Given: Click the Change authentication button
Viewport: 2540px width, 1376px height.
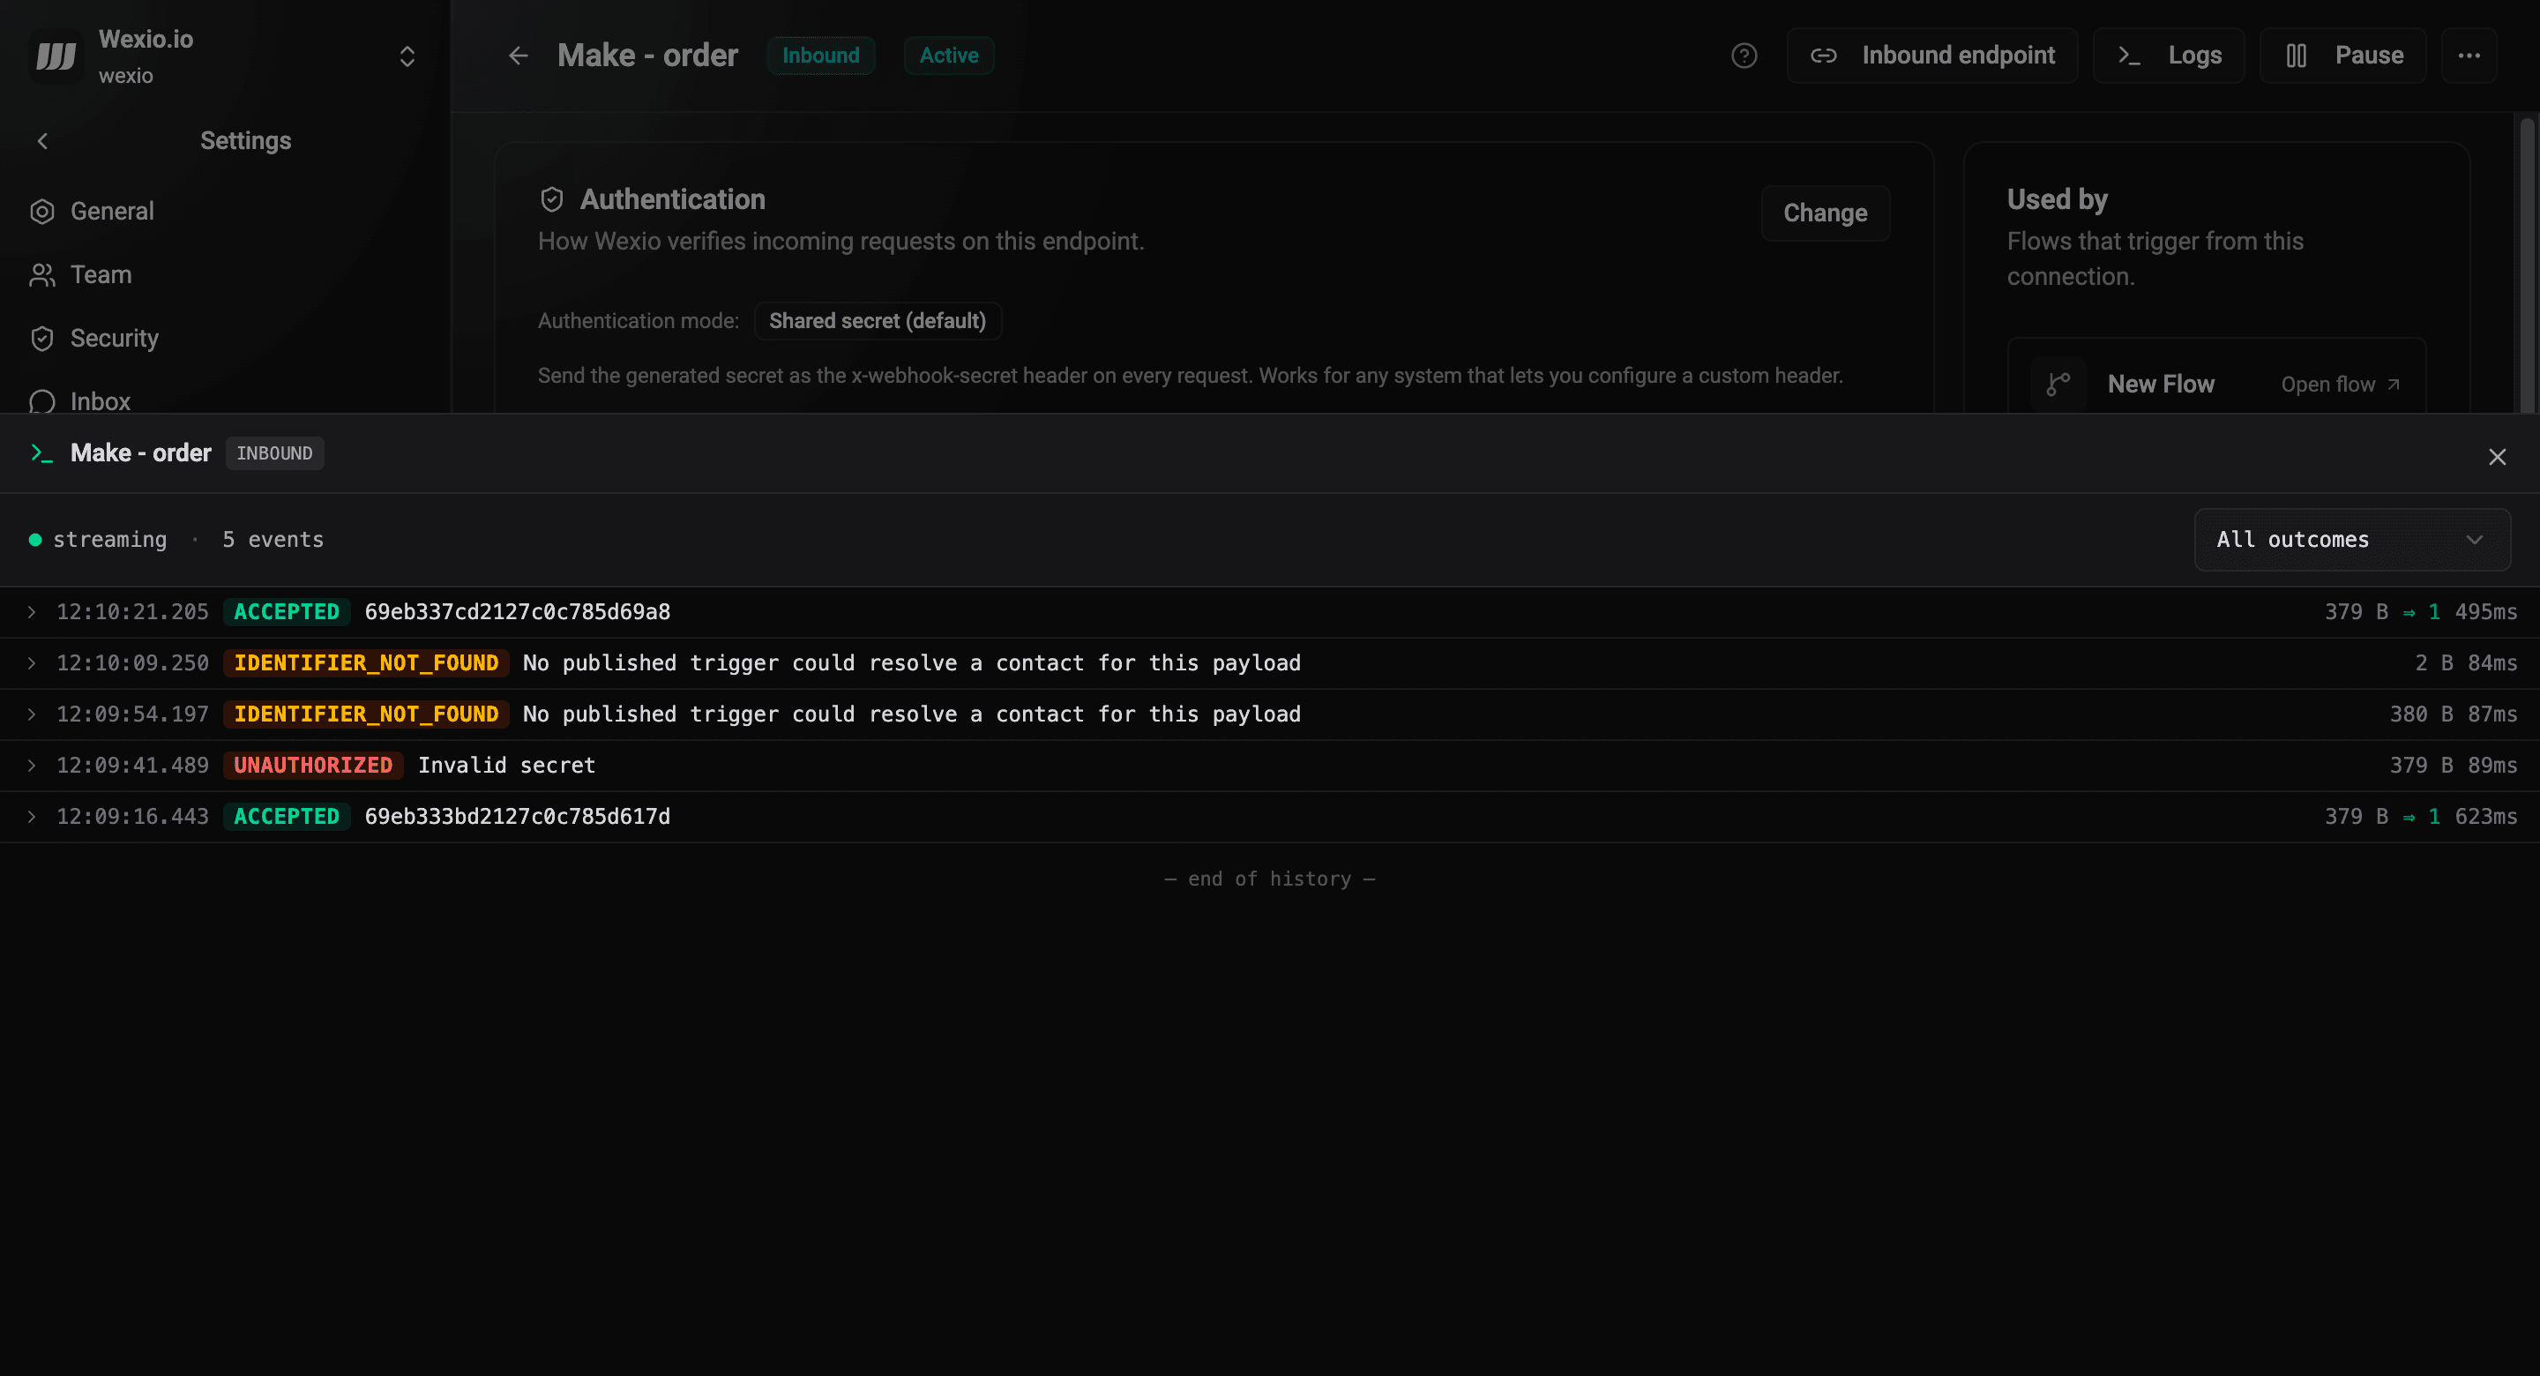Looking at the screenshot, I should (x=1824, y=213).
